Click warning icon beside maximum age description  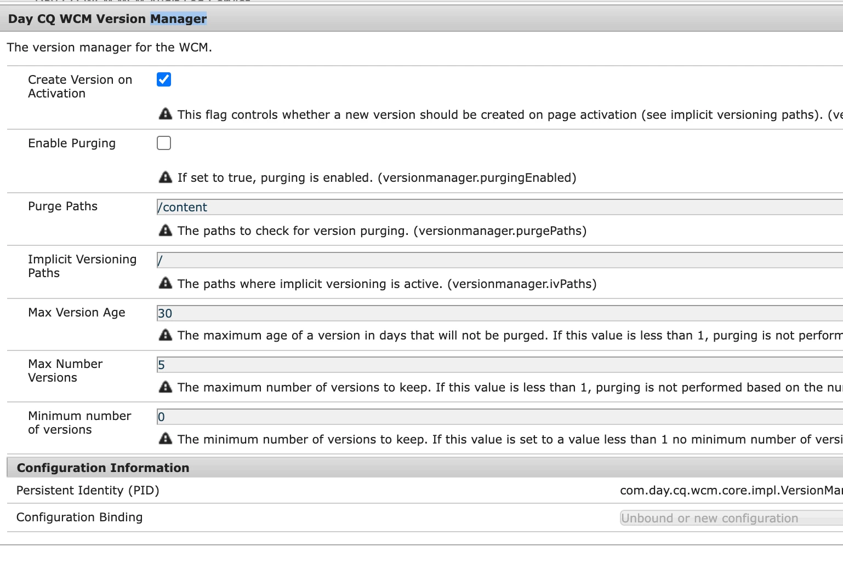[x=166, y=335]
